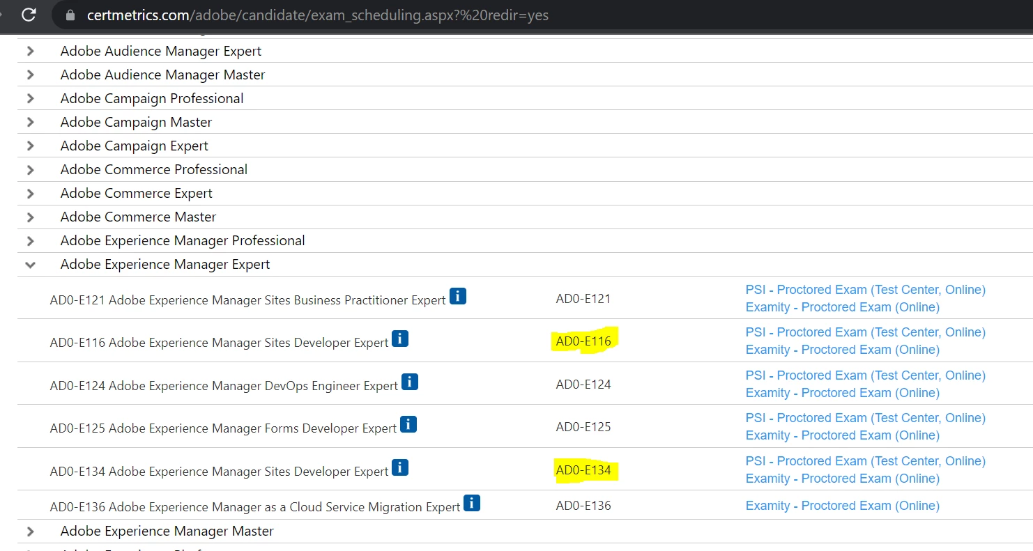This screenshot has width=1033, height=551.
Task: Select the Adobe Experience Manager Expert row label
Action: 165,264
